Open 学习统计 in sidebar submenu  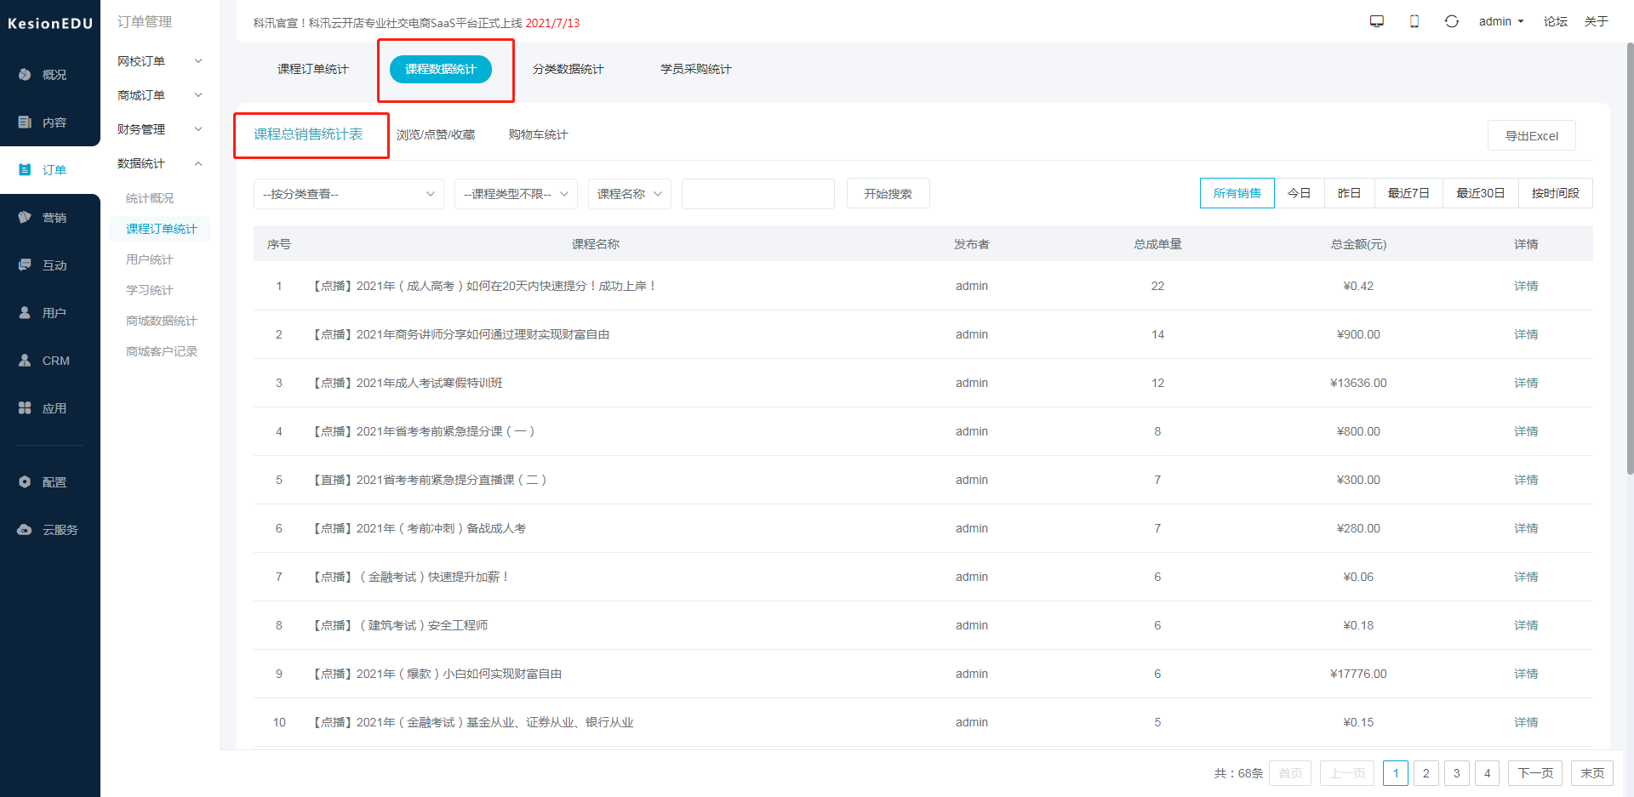(x=150, y=290)
